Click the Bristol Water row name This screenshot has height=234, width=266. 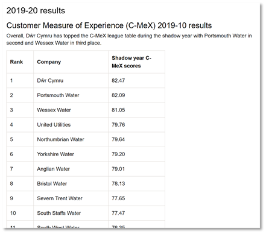(x=52, y=183)
